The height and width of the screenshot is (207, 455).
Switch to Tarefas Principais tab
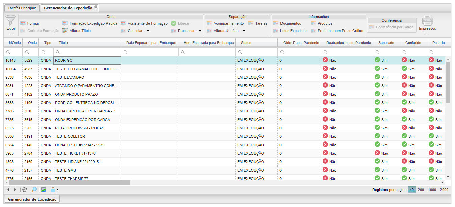[x=22, y=8]
